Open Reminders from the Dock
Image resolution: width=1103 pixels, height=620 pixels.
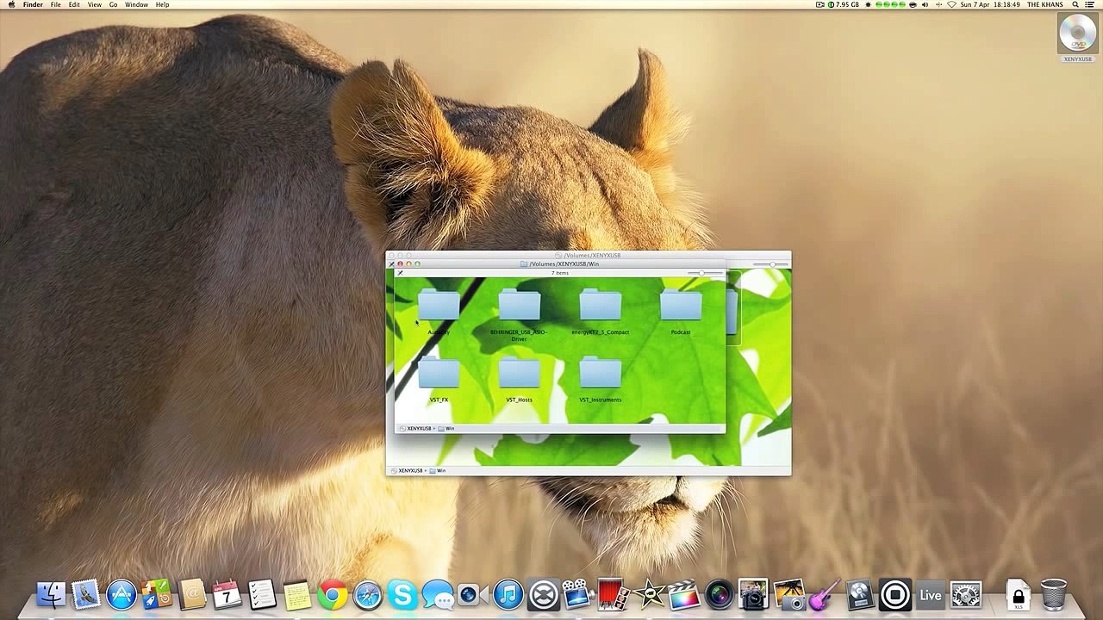(262, 594)
